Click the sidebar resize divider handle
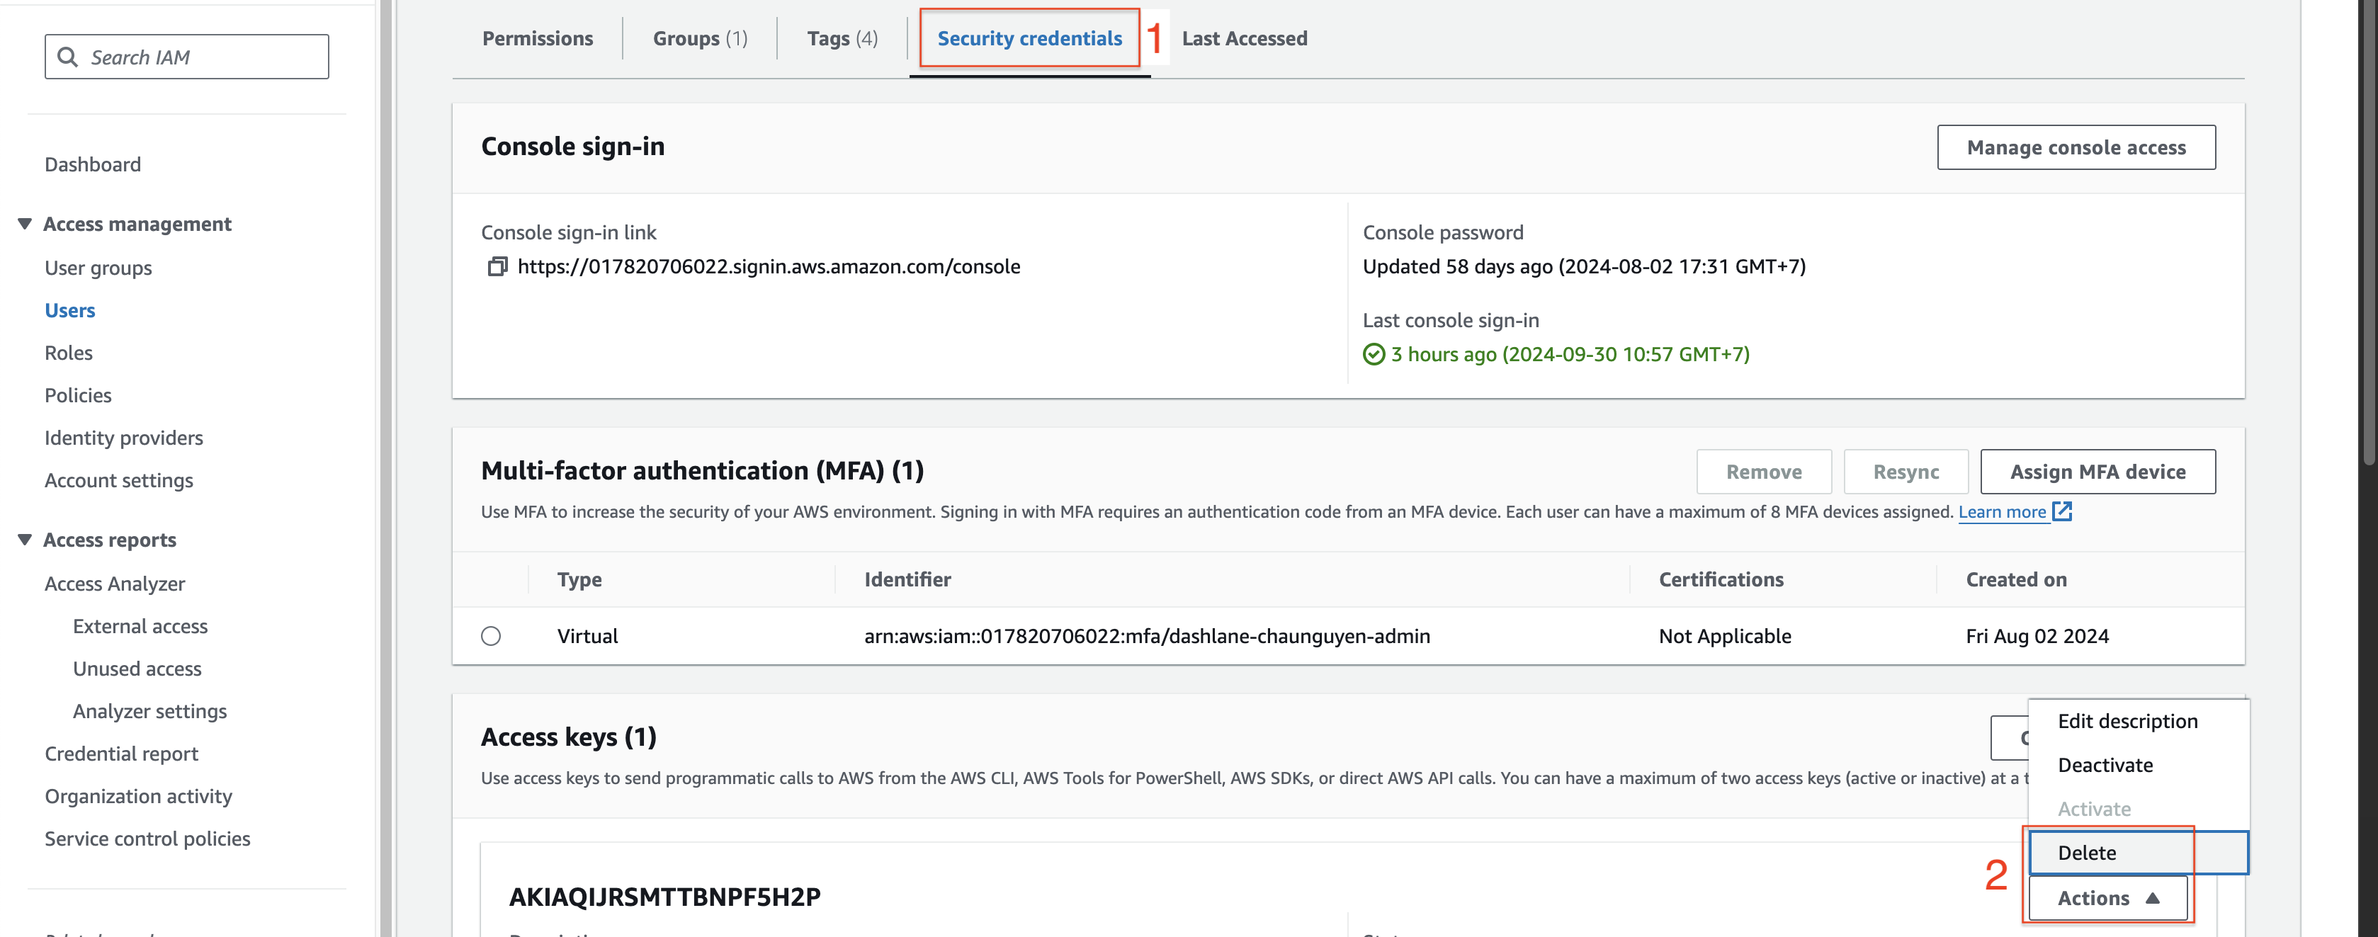 [386, 468]
